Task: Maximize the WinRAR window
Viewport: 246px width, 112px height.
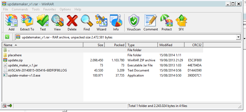Action: click(233, 4)
